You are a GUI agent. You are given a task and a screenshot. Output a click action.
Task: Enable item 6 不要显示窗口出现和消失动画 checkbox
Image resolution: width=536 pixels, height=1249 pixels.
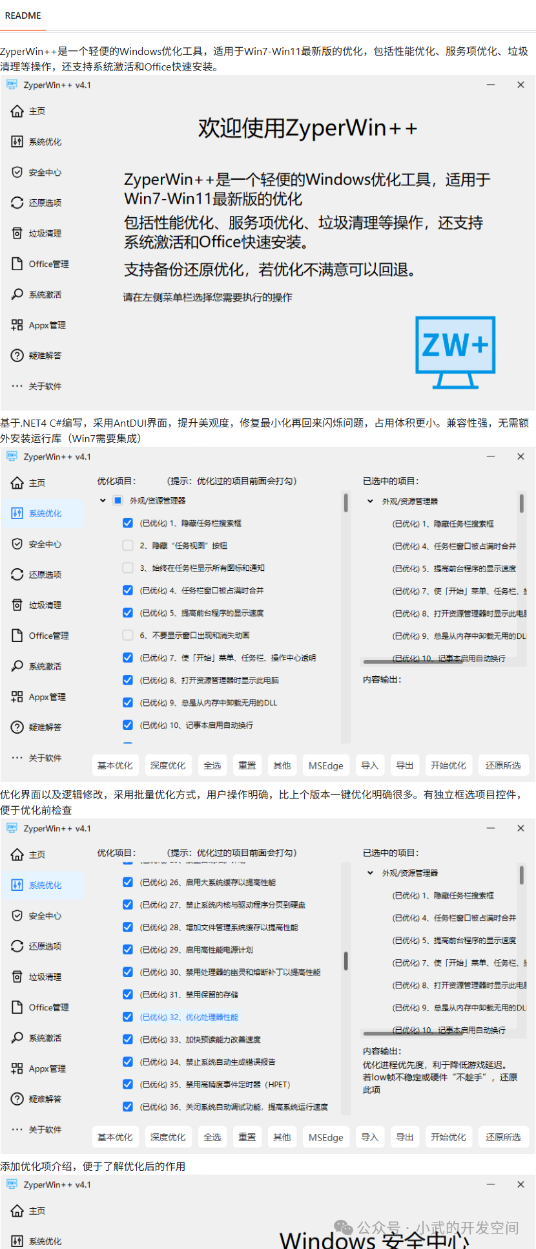128,635
